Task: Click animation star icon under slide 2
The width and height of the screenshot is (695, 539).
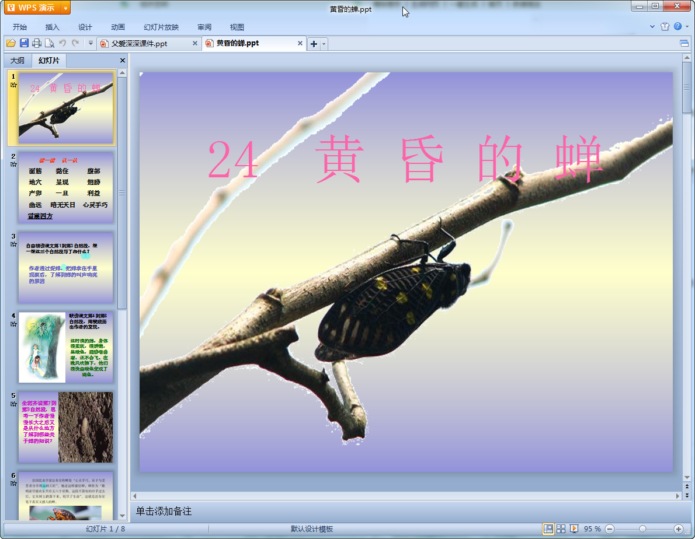Action: coord(13,164)
